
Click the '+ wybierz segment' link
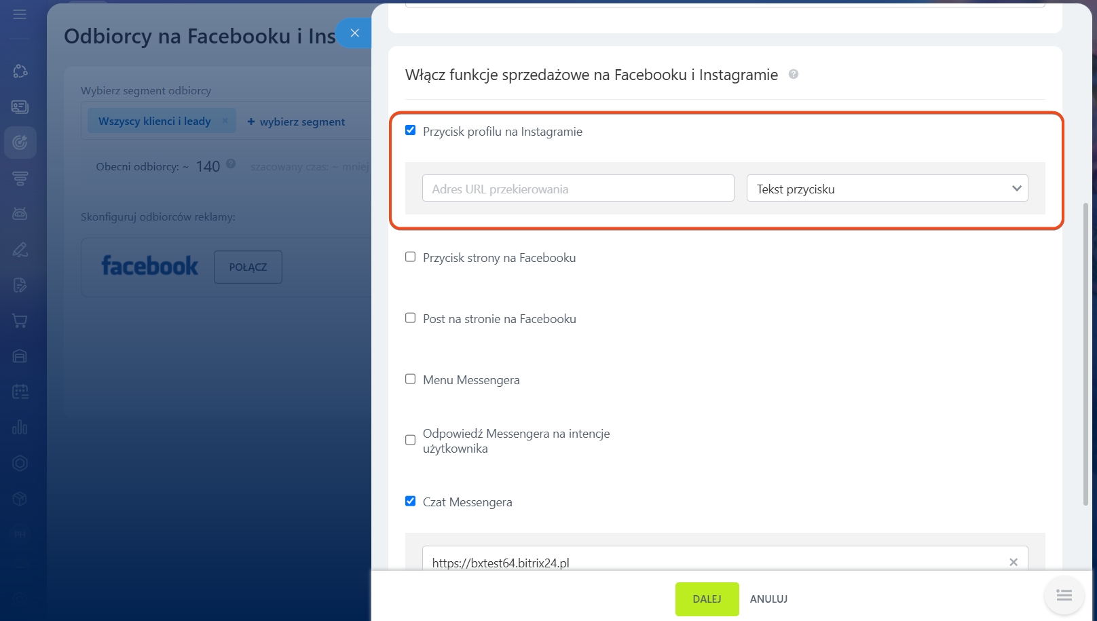(x=296, y=121)
